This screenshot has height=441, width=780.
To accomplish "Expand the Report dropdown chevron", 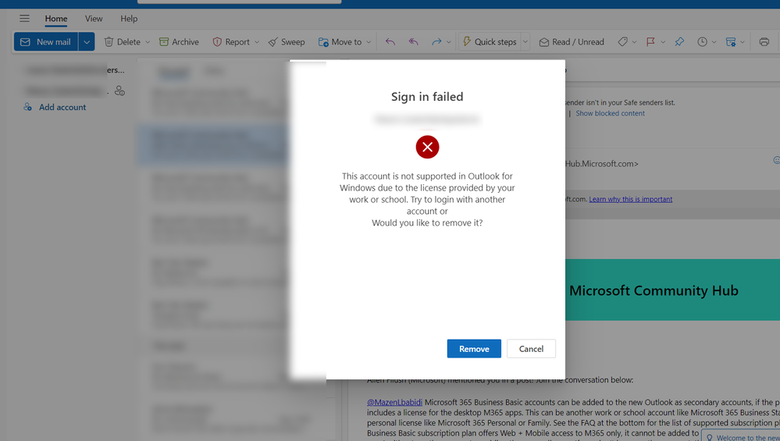I will coord(257,42).
